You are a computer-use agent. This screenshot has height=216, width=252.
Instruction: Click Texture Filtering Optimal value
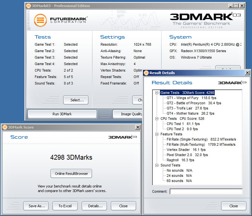[139, 57]
